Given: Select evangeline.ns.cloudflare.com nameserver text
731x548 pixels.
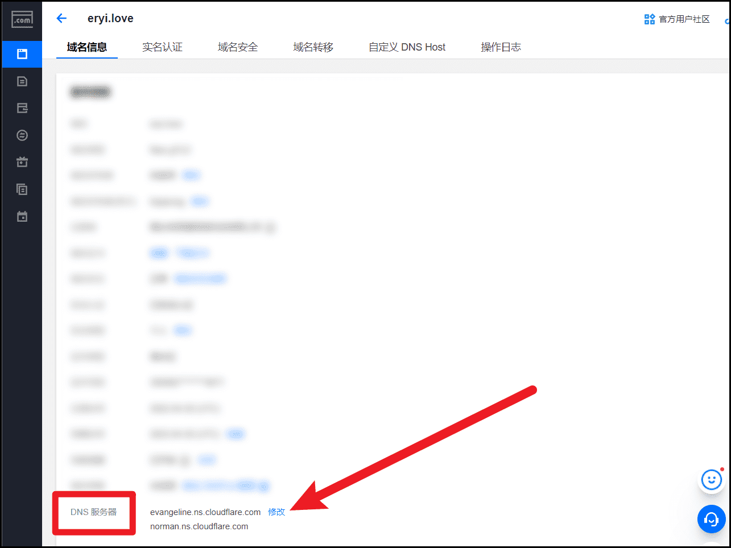Looking at the screenshot, I should [x=205, y=512].
